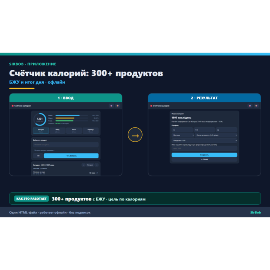270x270 pixels.
Task: Click the Углев. green progress bar
Action: (72, 121)
